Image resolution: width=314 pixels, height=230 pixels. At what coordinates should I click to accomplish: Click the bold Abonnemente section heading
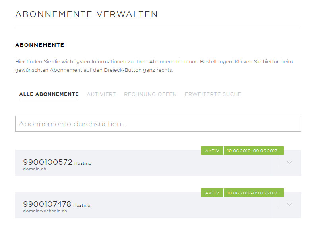(x=40, y=45)
